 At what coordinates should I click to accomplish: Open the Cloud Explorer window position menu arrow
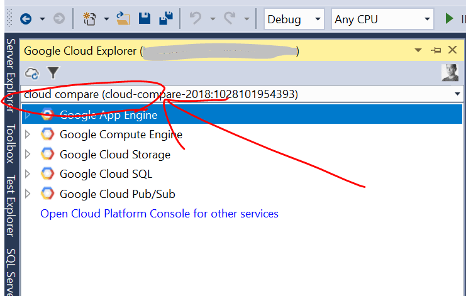418,50
